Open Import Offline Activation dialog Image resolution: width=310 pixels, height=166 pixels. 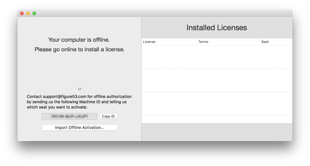[x=79, y=128]
